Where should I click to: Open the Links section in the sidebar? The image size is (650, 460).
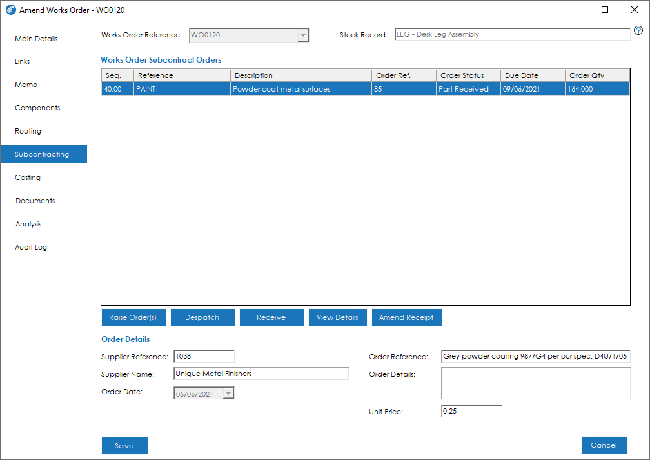[21, 61]
